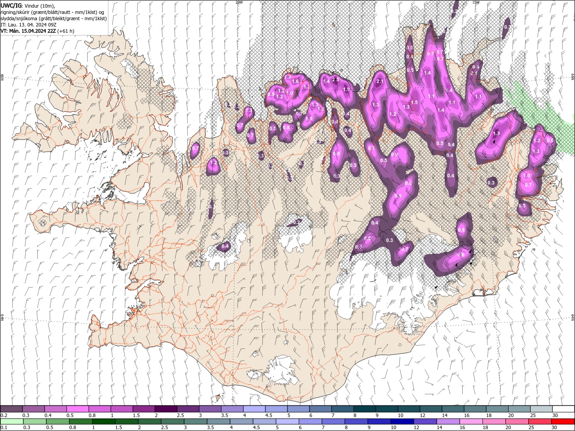Screen dimensions: 575x431
Task: Click the "0.2" label at the start of the upper legend
Action: click(4, 415)
